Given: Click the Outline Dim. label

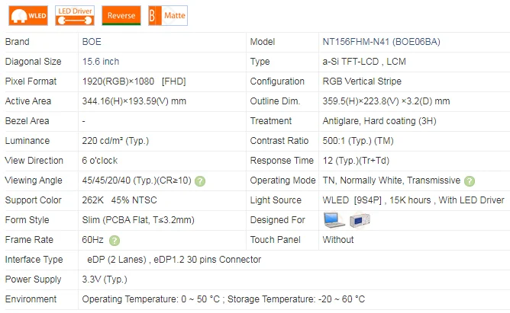Looking at the screenshot, I should pyautogui.click(x=275, y=101).
